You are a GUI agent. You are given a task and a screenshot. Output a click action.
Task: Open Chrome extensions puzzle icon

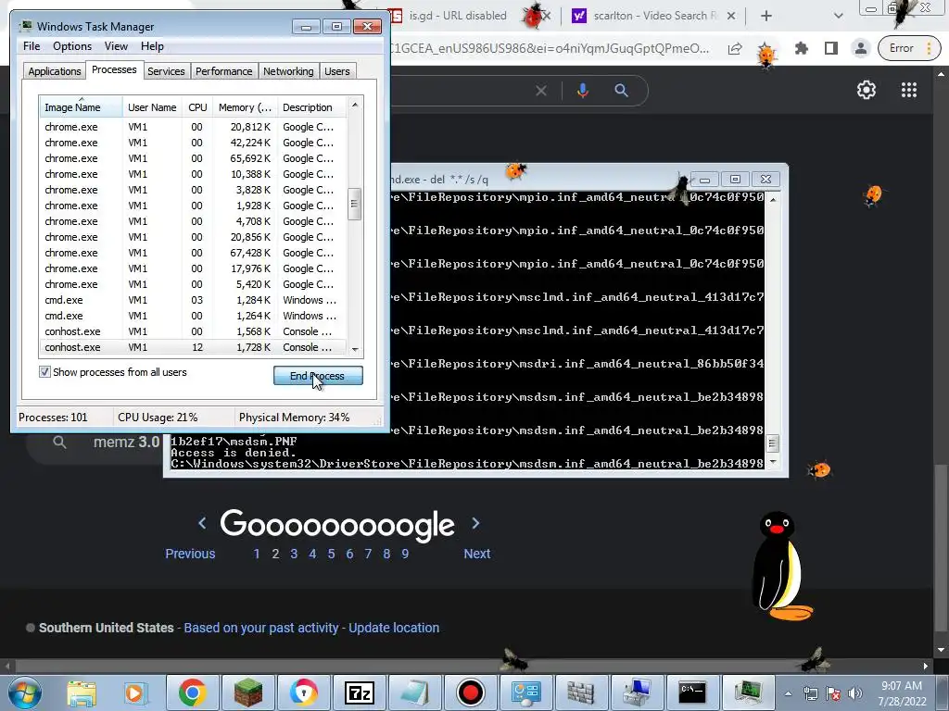click(x=802, y=48)
